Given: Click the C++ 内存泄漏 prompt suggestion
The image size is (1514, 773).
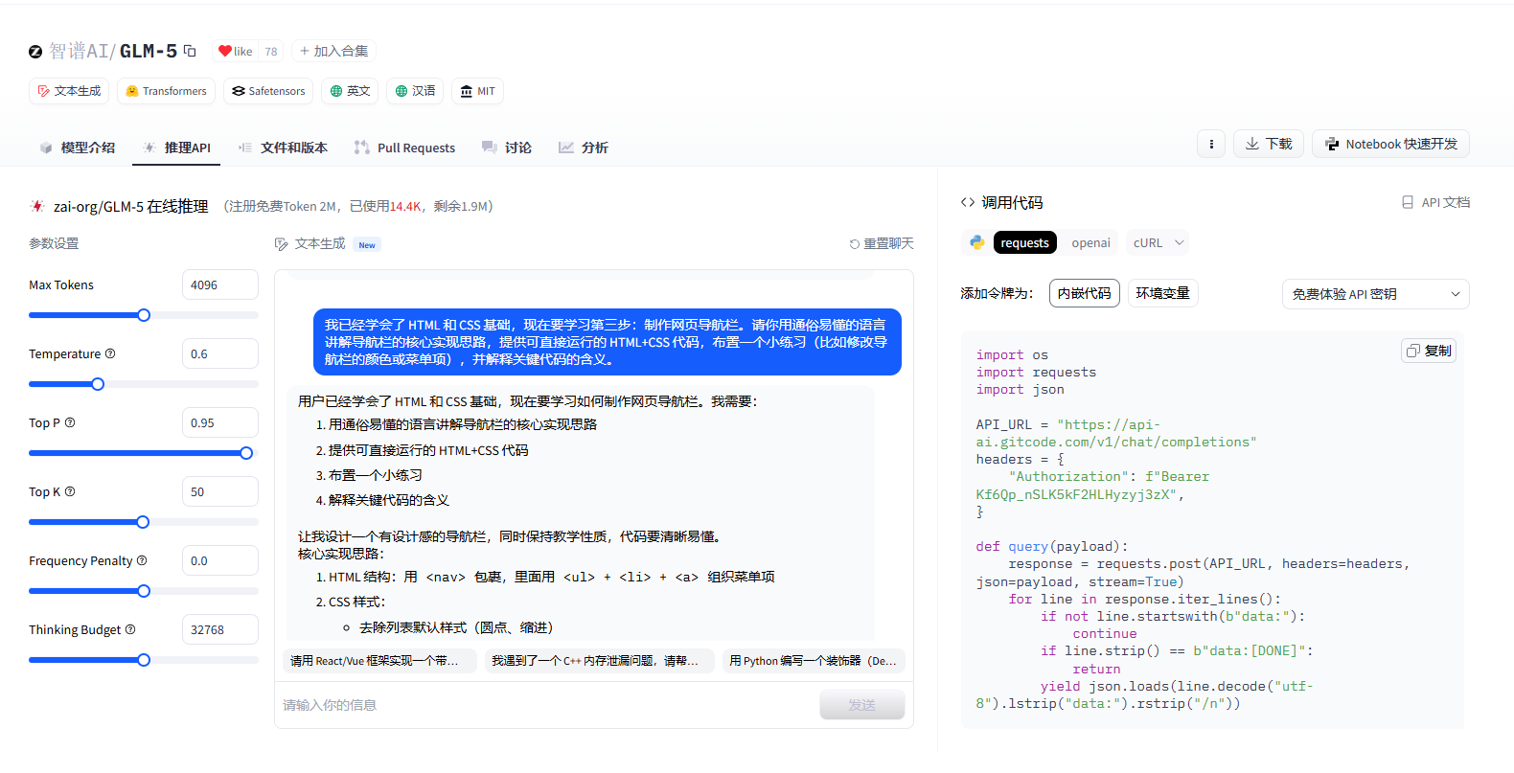Looking at the screenshot, I should point(600,661).
